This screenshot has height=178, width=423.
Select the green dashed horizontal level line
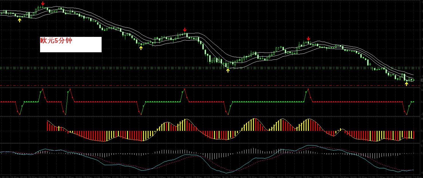click(210, 69)
